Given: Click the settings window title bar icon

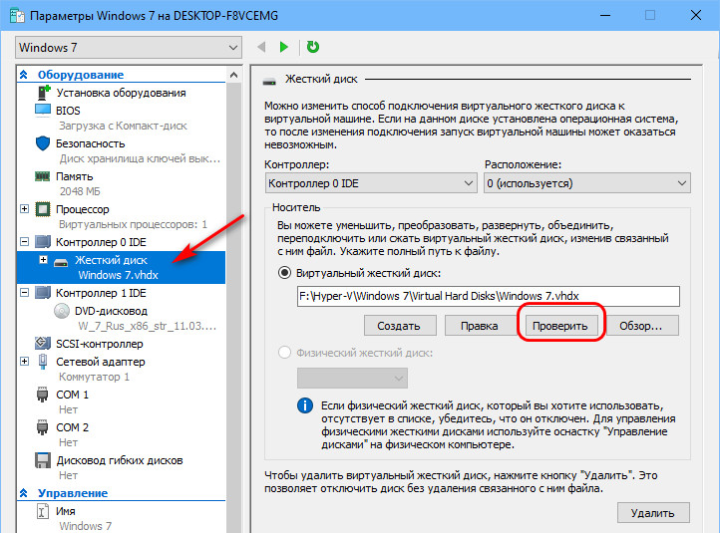Looking at the screenshot, I should [17, 15].
